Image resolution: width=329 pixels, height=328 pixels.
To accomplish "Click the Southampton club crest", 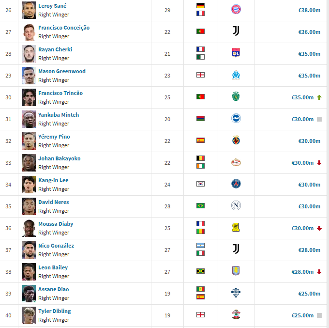I will coord(236,314).
